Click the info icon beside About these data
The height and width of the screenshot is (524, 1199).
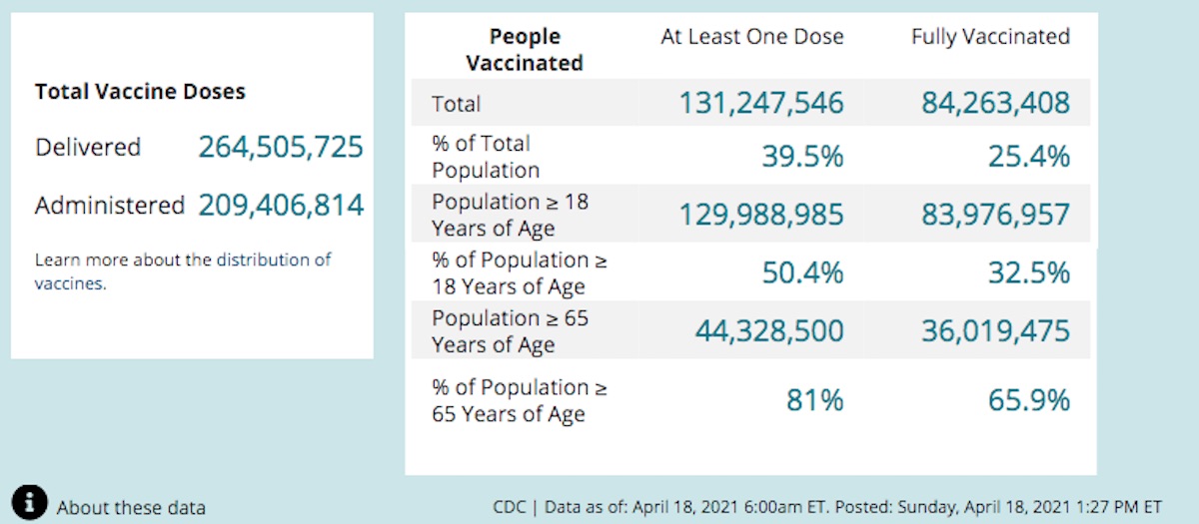tap(30, 502)
